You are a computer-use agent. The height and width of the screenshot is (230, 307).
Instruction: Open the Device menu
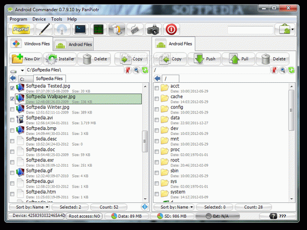coord(39,19)
